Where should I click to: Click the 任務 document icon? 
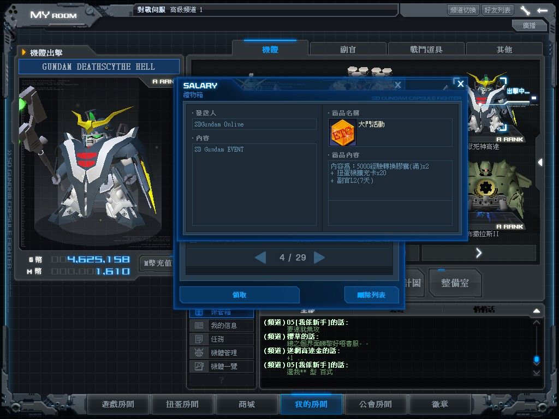click(x=199, y=339)
